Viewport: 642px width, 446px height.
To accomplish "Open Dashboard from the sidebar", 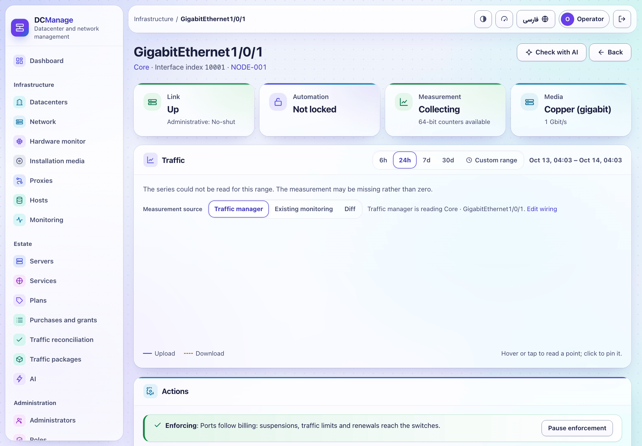I will [x=64, y=61].
